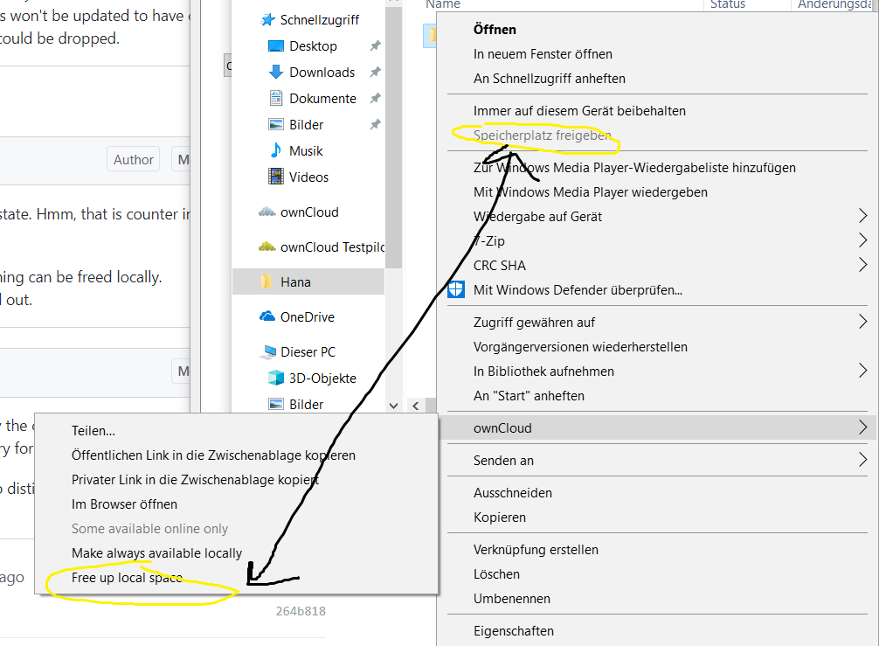
Task: Click the Author button
Action: [132, 159]
